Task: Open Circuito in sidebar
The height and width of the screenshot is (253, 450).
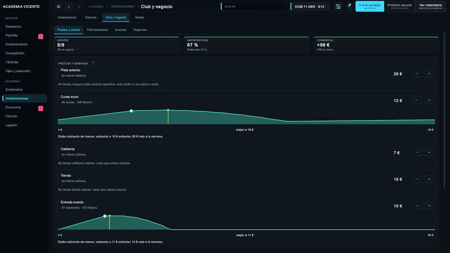Action: 24,116
